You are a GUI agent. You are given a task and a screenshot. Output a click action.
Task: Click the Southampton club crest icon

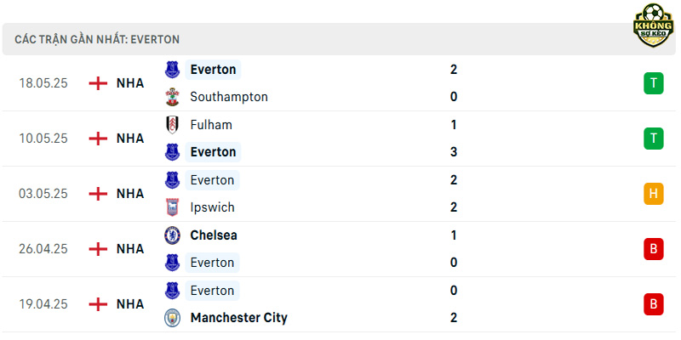pos(173,97)
